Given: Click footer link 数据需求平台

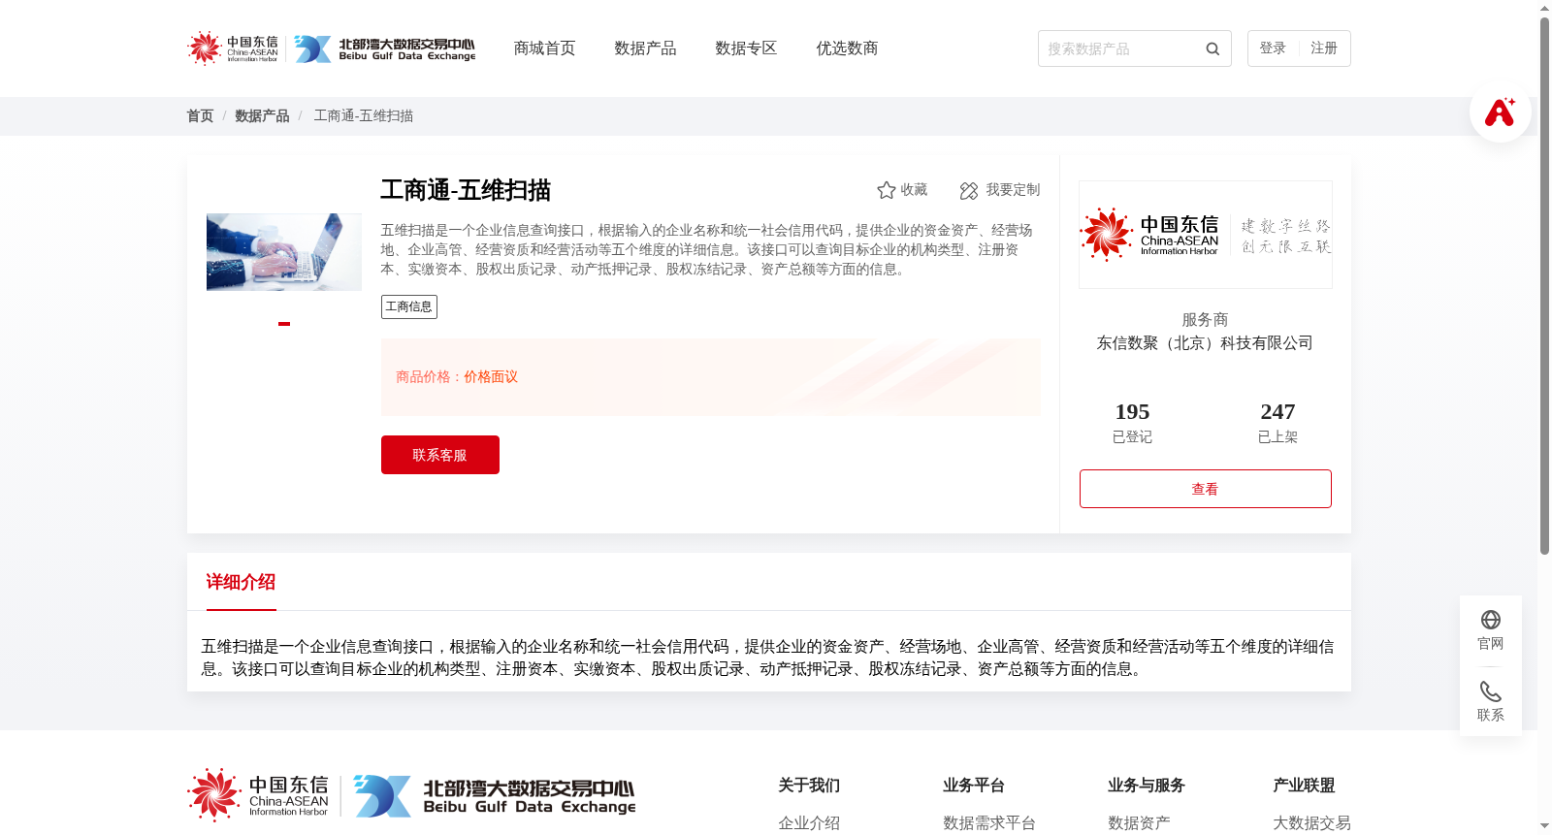Looking at the screenshot, I should 989,823.
